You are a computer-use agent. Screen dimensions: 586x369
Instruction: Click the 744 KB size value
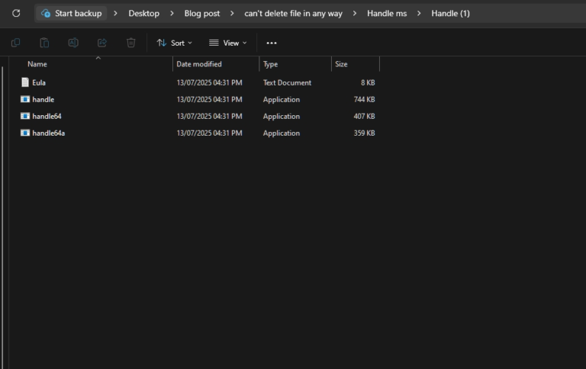(x=365, y=99)
